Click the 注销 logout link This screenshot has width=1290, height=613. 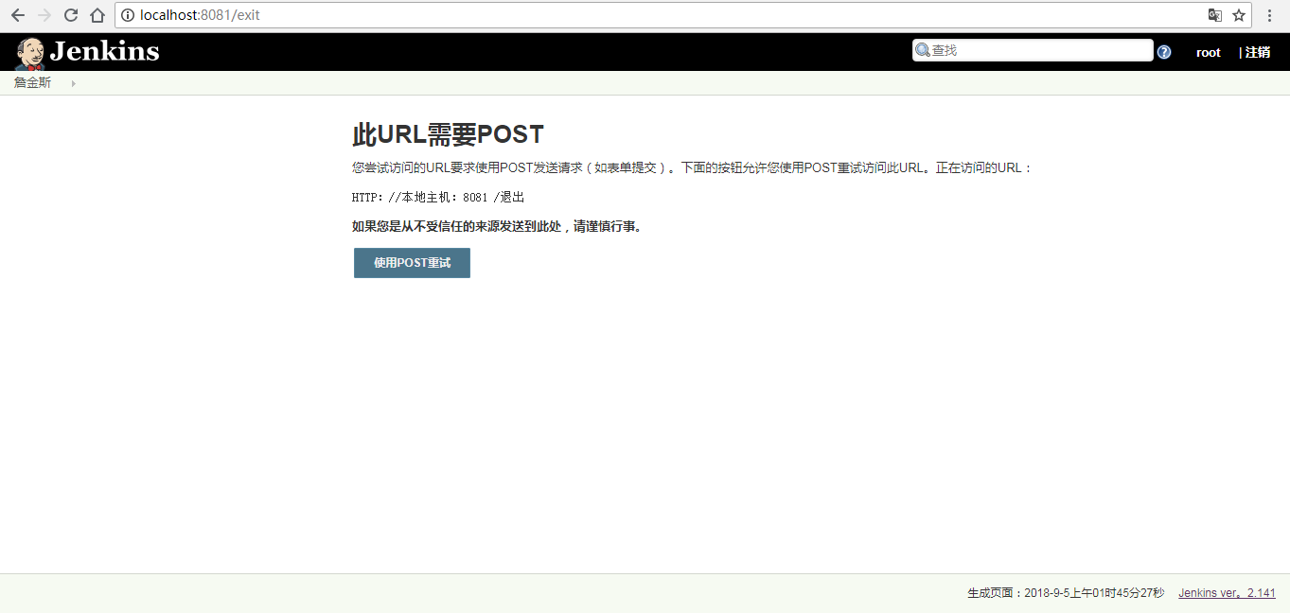pyautogui.click(x=1259, y=52)
